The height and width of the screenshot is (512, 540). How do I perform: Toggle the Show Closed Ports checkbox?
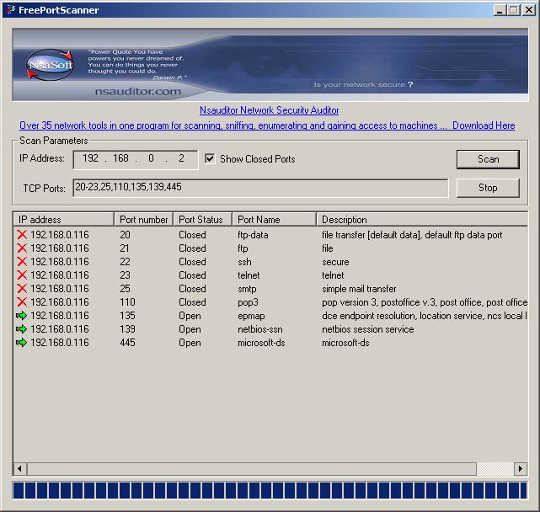(x=210, y=158)
